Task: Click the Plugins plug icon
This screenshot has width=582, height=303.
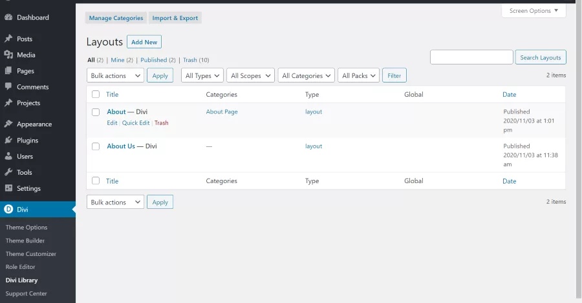Action: [x=8, y=140]
